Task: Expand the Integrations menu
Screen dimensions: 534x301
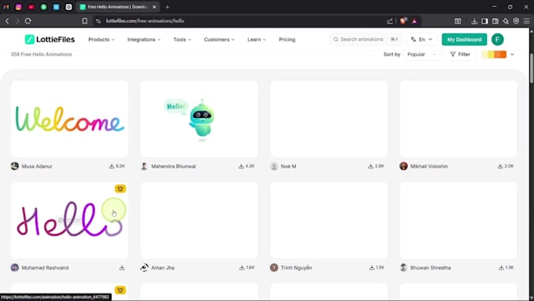Action: (144, 39)
